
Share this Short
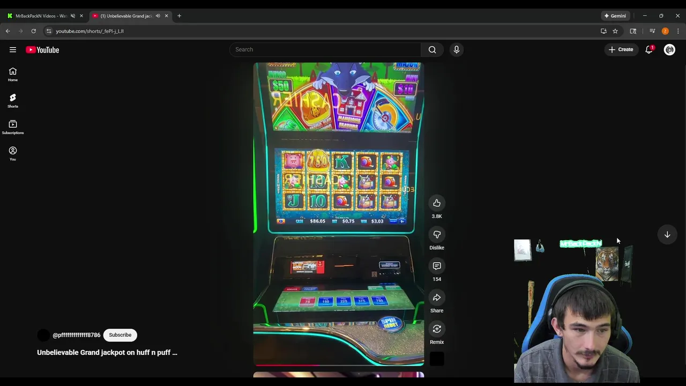[x=437, y=298]
